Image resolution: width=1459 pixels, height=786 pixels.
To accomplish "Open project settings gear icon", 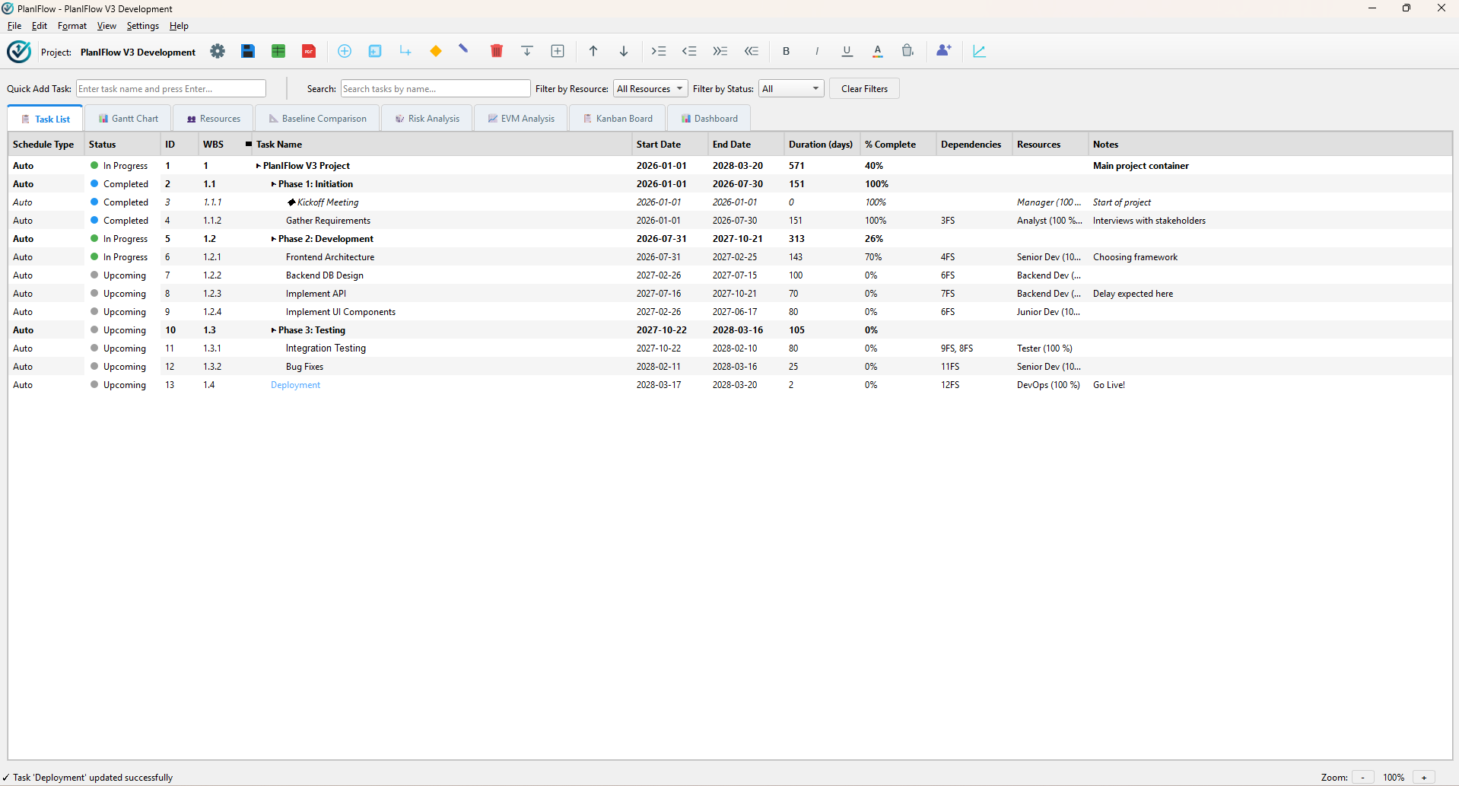I will 218,51.
